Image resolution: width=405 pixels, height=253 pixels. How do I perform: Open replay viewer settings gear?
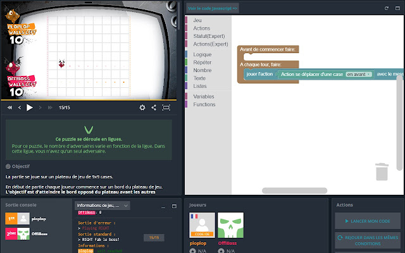pos(142,108)
